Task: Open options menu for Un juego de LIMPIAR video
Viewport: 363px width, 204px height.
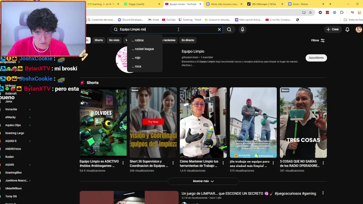Action: 323,193
